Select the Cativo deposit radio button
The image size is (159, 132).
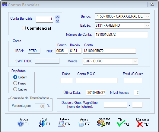[15, 89]
